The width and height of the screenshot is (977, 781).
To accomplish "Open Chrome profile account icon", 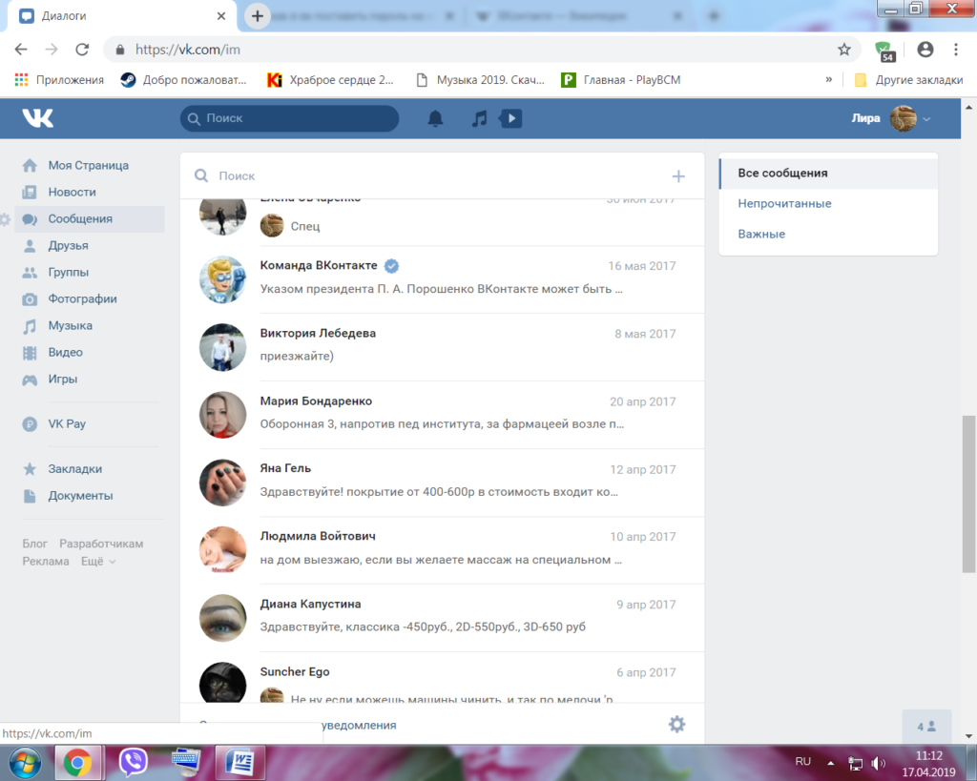I will pyautogui.click(x=925, y=50).
